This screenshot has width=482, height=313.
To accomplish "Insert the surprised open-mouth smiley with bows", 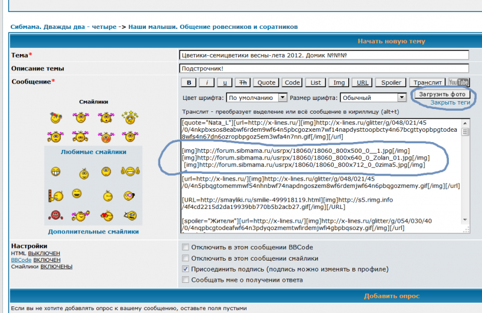I will (106, 117).
